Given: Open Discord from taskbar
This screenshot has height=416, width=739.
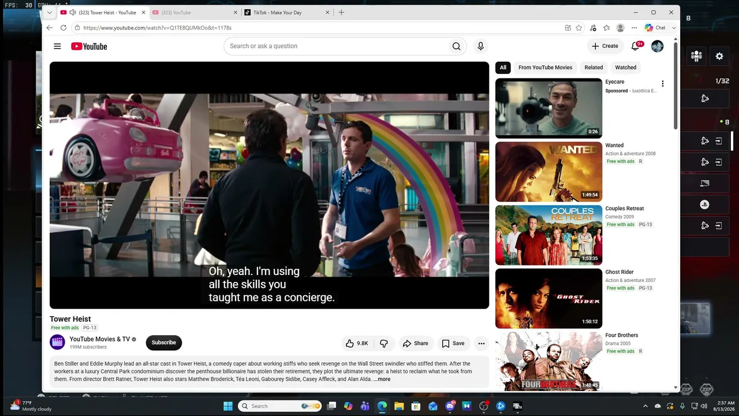Looking at the screenshot, I should pyautogui.click(x=450, y=406).
